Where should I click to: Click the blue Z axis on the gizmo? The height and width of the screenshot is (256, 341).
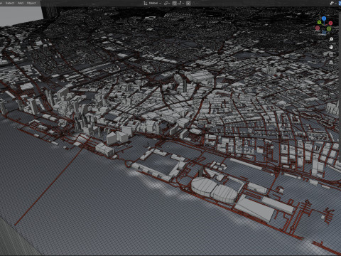point(324,18)
